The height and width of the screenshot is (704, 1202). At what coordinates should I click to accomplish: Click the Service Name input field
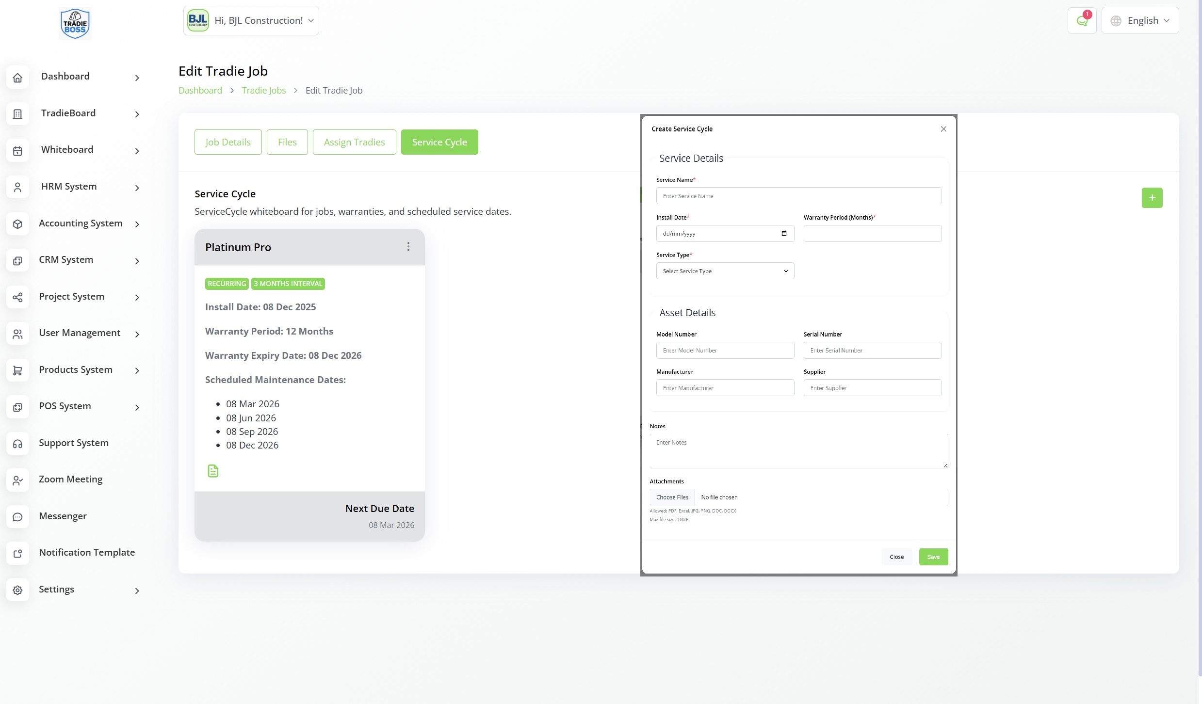[798, 196]
